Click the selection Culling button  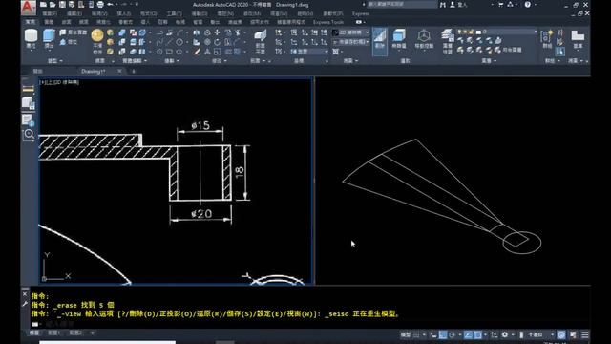point(380,41)
